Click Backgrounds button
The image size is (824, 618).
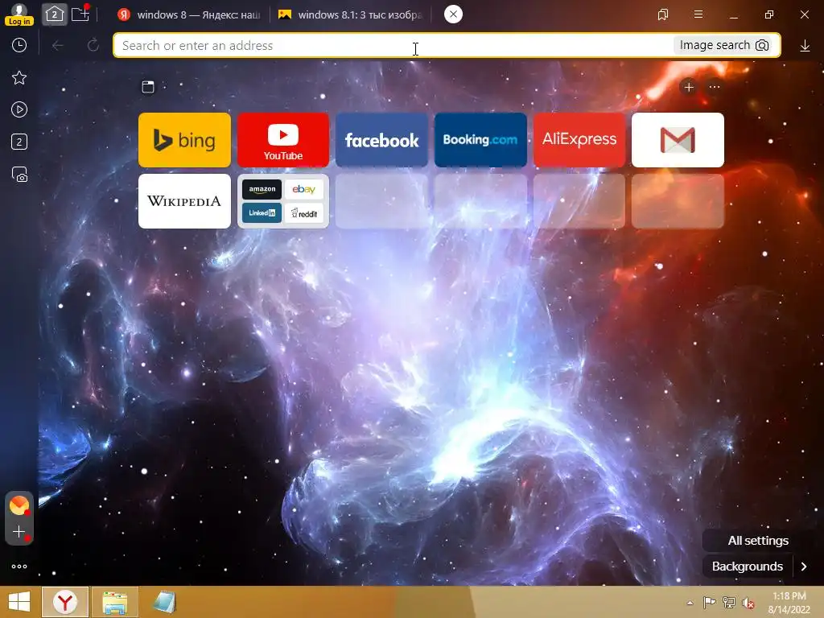point(748,566)
